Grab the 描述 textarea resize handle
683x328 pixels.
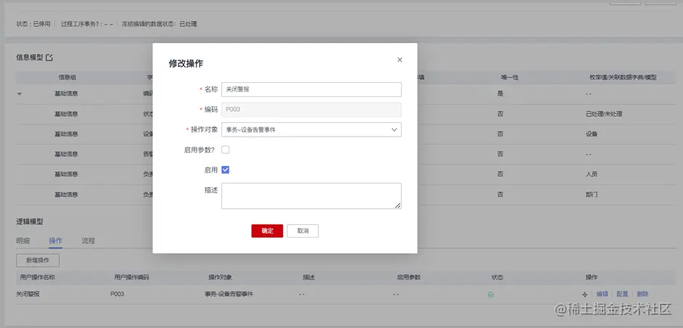(398, 205)
